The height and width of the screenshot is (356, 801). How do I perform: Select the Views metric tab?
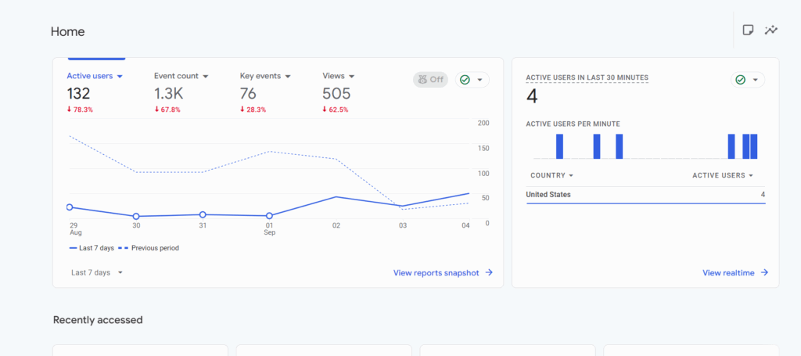(x=339, y=76)
